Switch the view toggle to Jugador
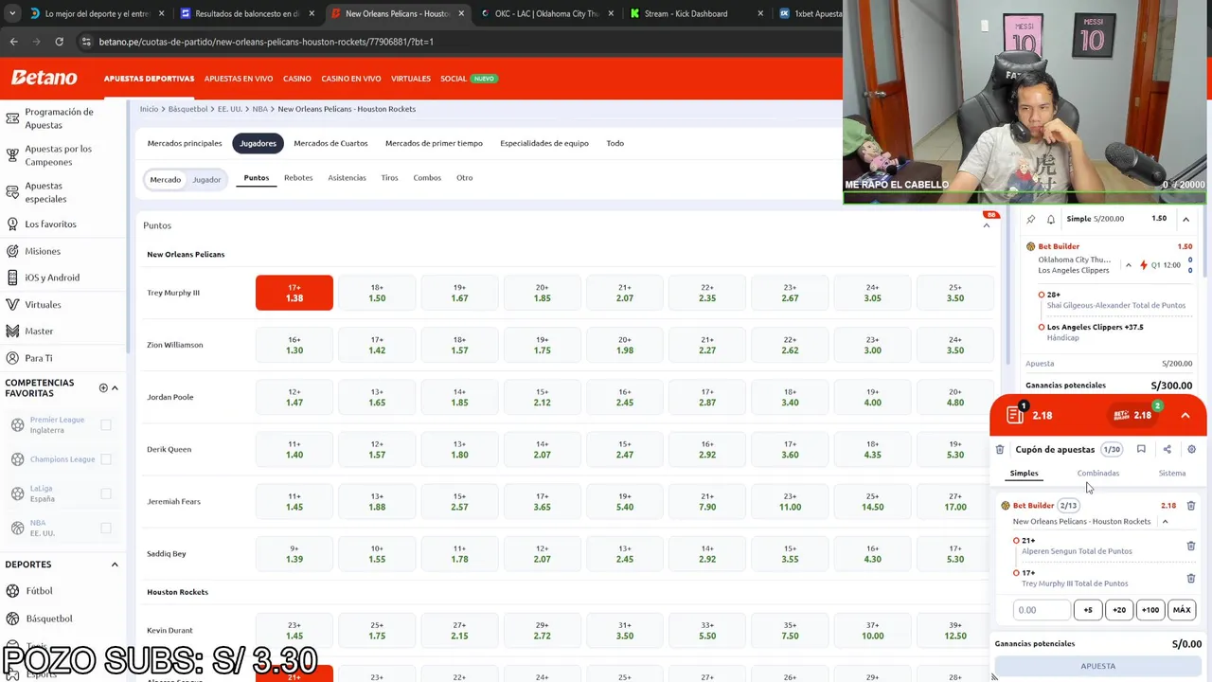 tap(206, 179)
